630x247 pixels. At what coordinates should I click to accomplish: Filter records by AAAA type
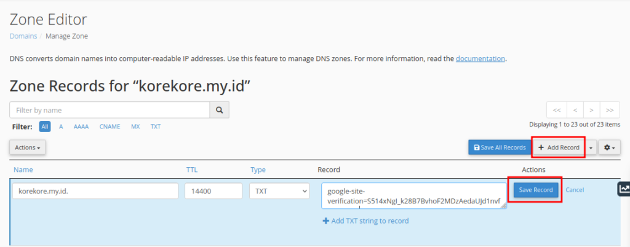pyautogui.click(x=81, y=127)
